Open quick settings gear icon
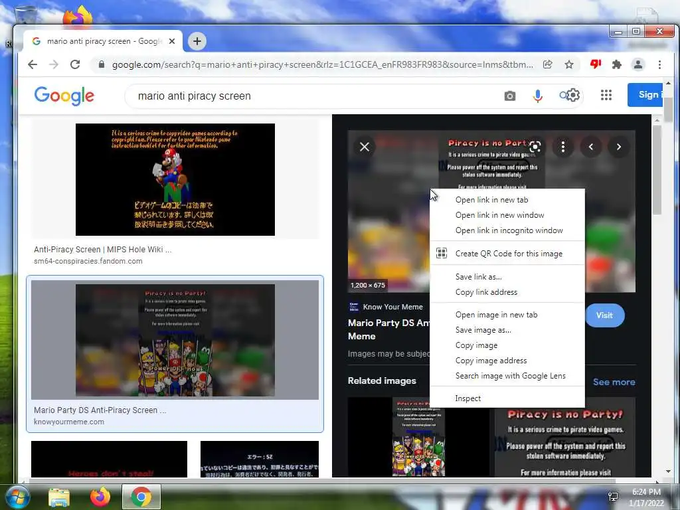 (573, 95)
